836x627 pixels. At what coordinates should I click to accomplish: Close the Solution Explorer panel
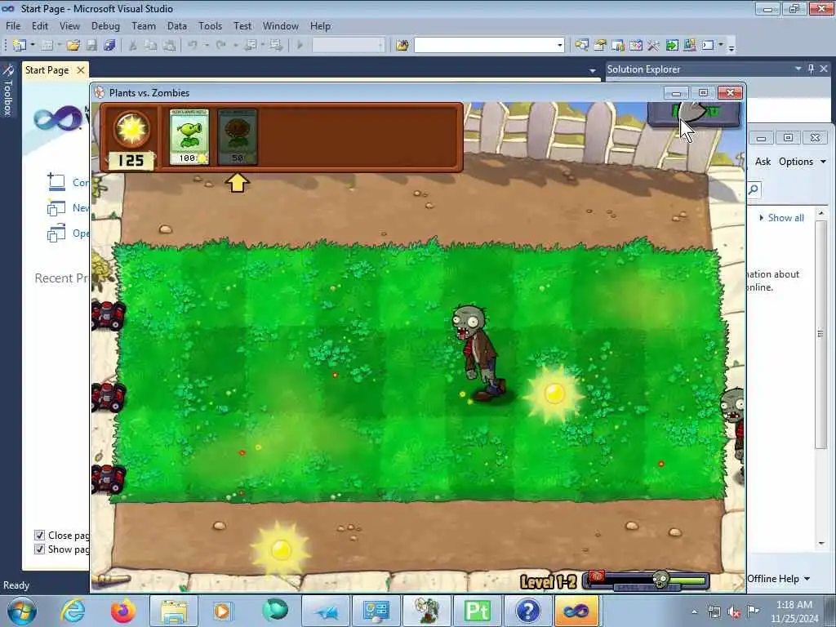(824, 69)
